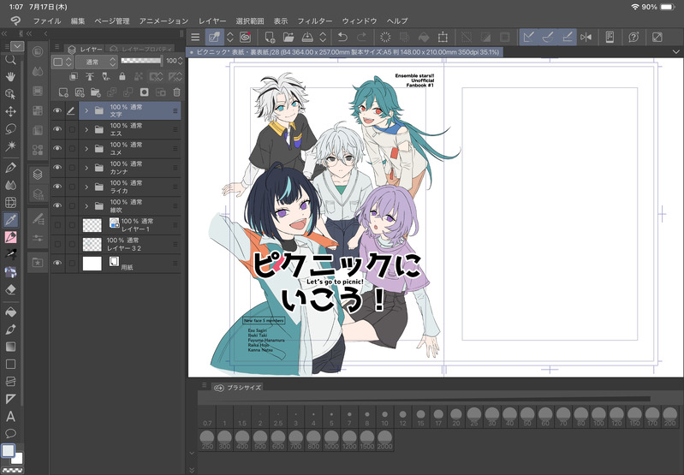Select brush size 0.7
Image resolution: width=684 pixels, height=475 pixels.
207,418
